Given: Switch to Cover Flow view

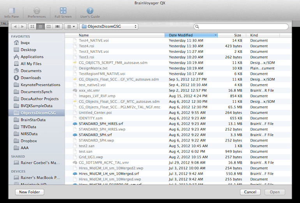Looking at the screenshot, I should tap(57, 26).
